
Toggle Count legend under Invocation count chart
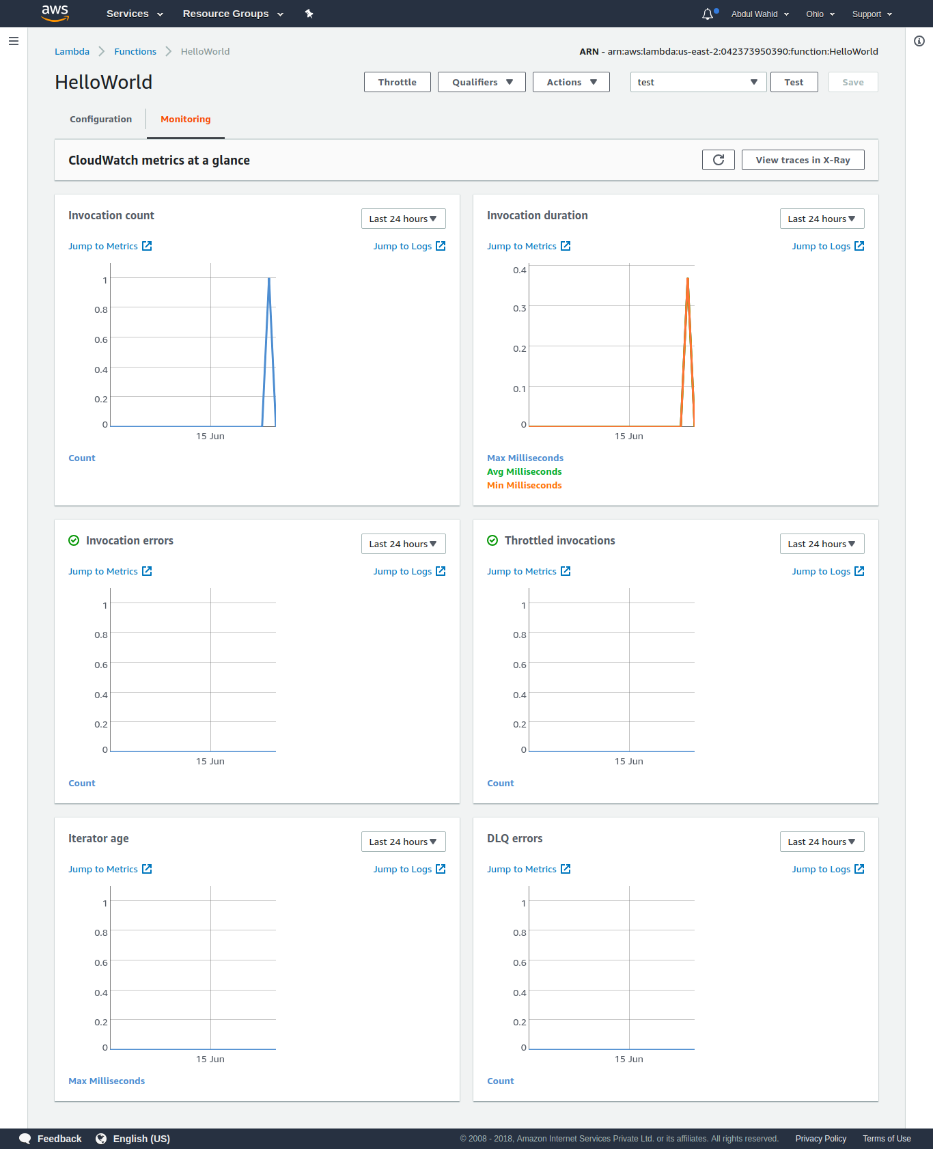click(x=81, y=458)
